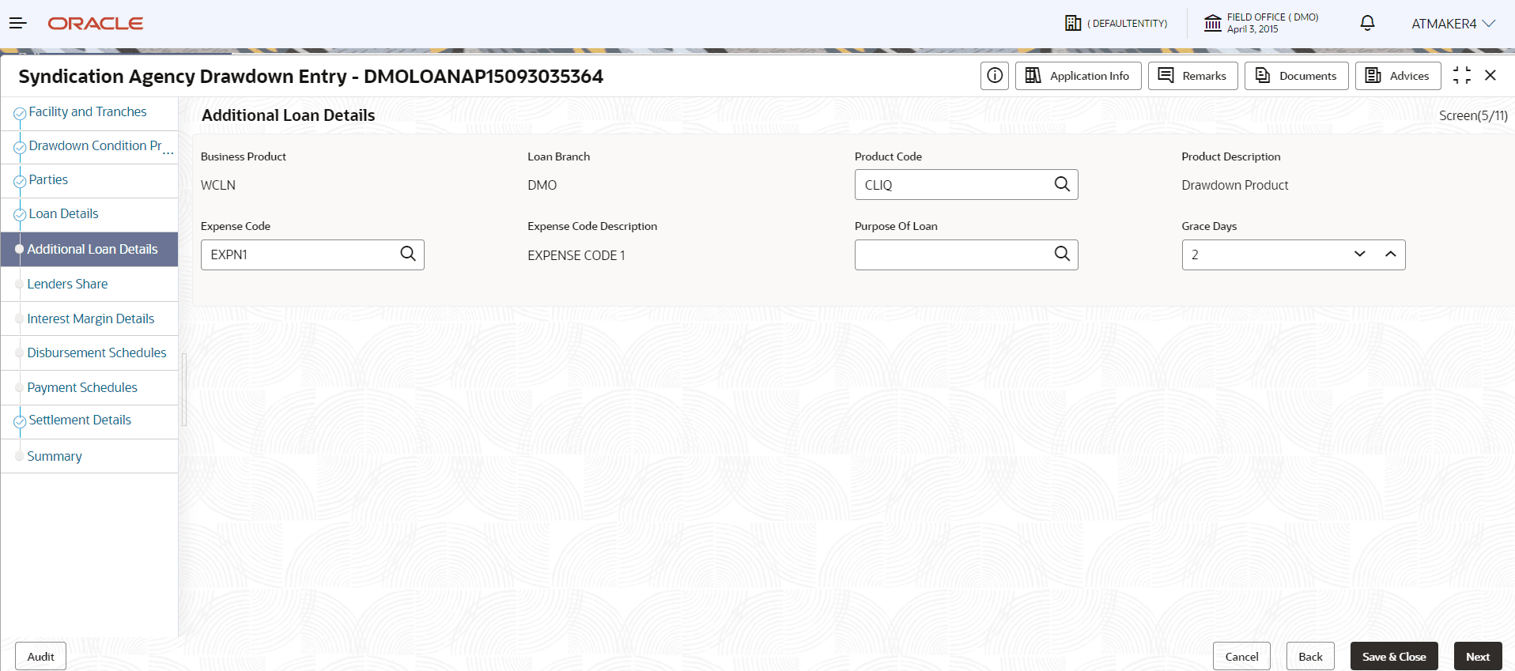This screenshot has width=1515, height=671.
Task: Search Purpose Of Loan lookup icon
Action: tap(1062, 254)
